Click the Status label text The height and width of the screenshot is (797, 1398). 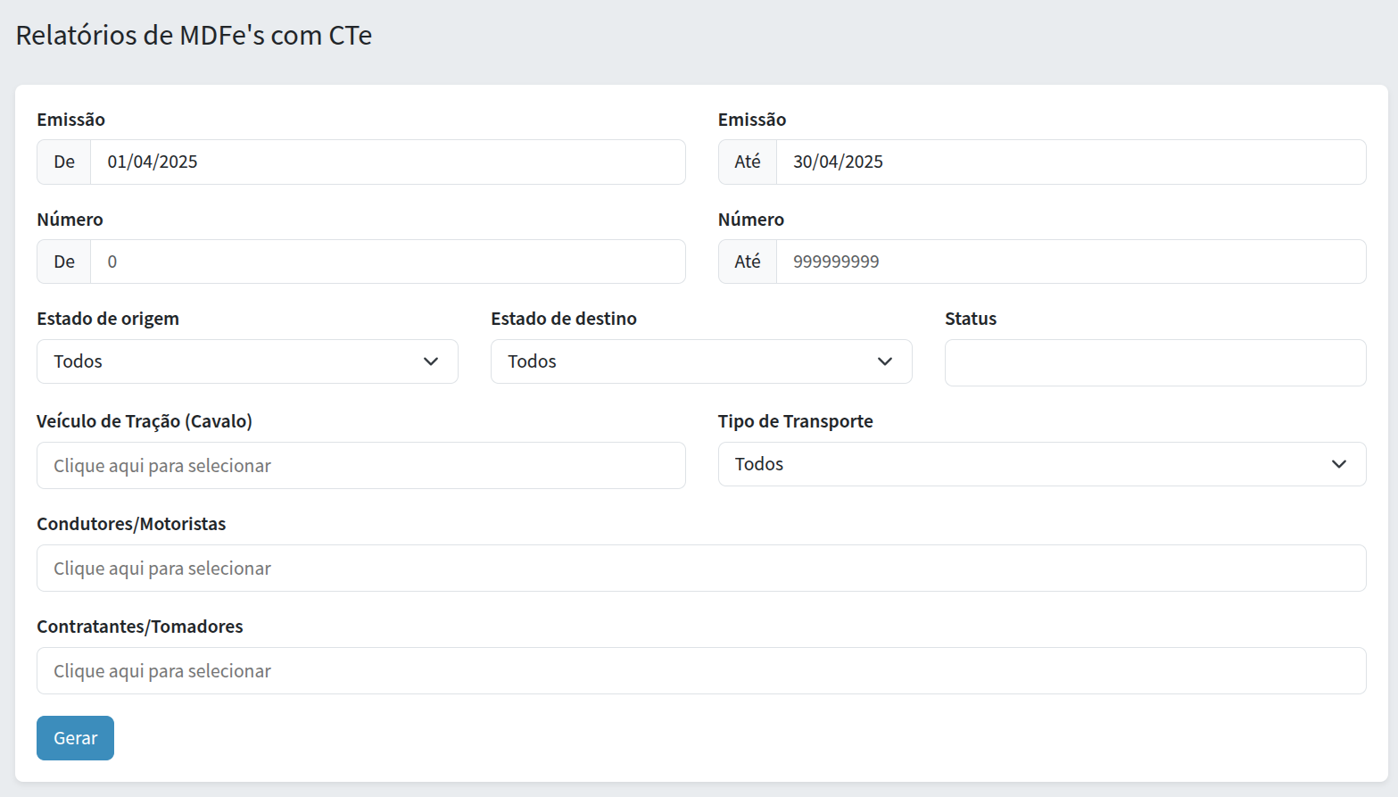click(971, 319)
